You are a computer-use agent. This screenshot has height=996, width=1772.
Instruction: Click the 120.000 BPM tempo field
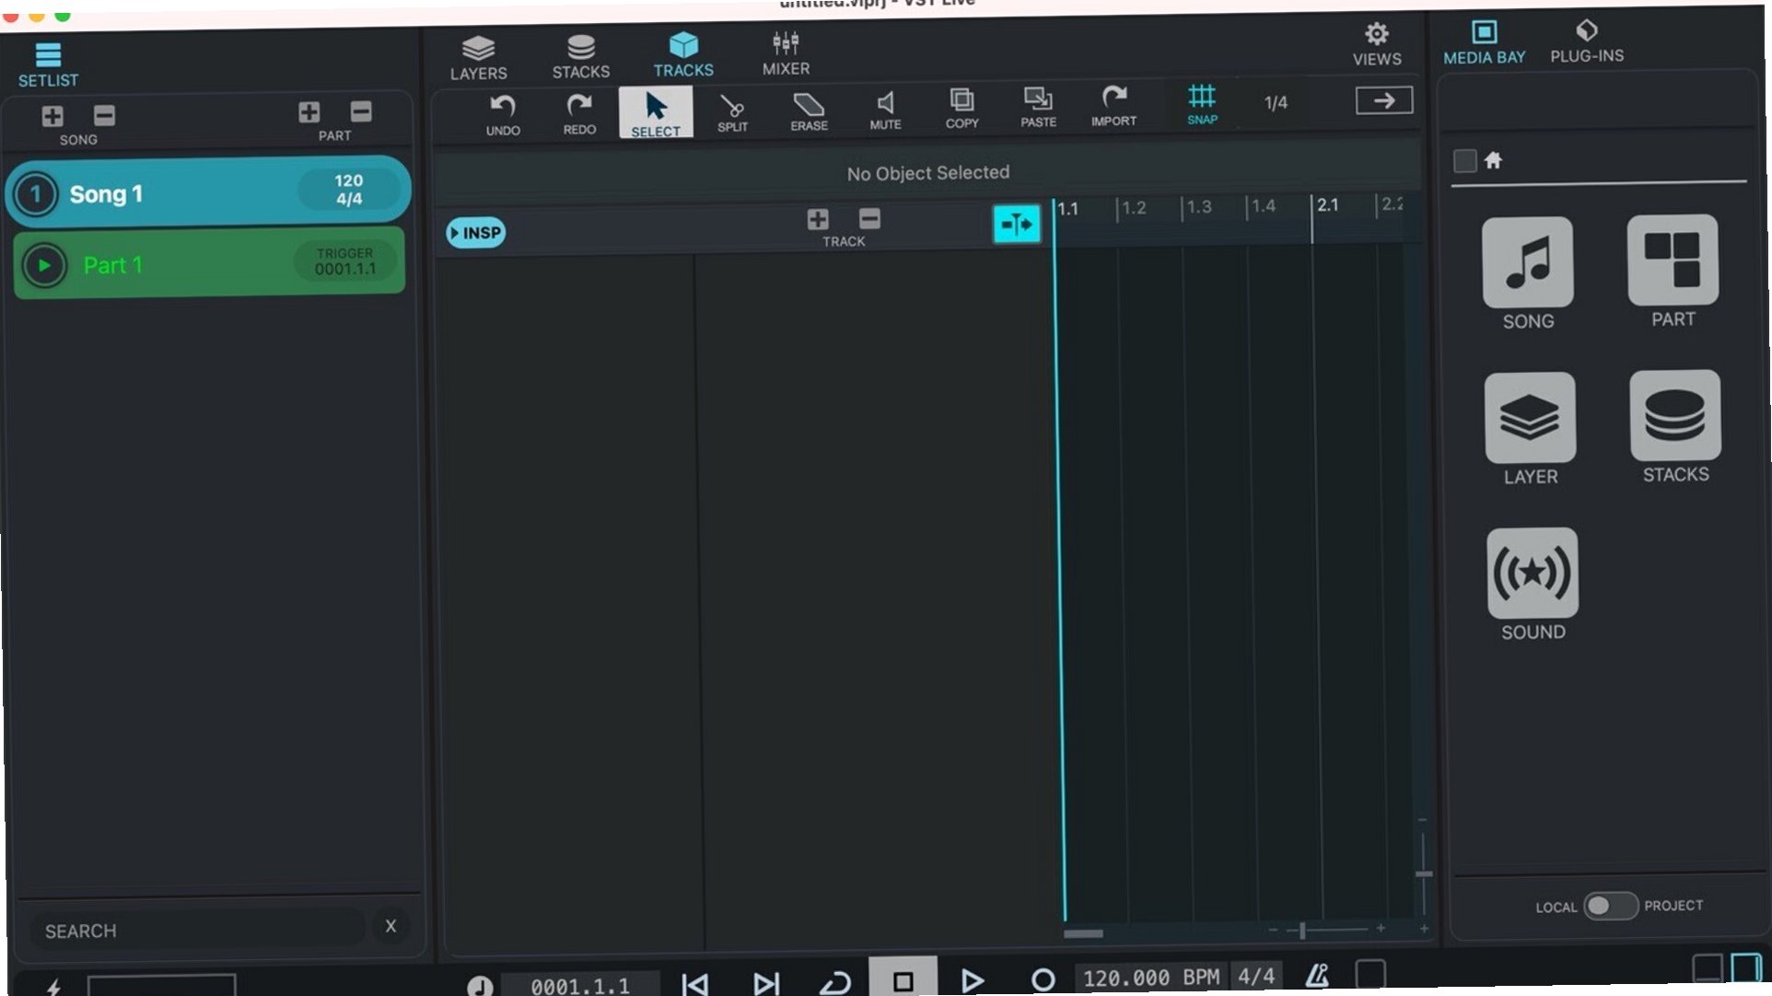(1151, 977)
